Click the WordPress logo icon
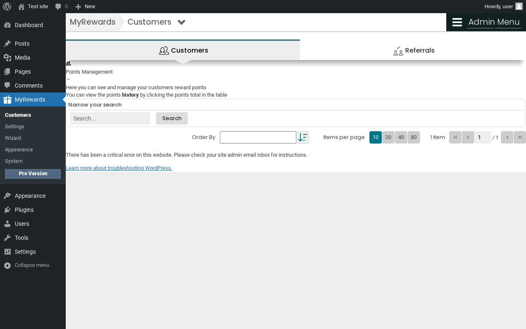This screenshot has height=329, width=526. (7, 7)
